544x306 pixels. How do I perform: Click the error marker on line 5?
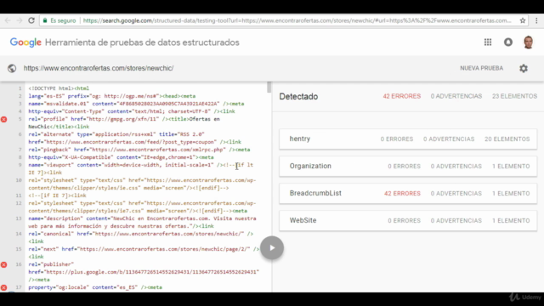coord(3,119)
